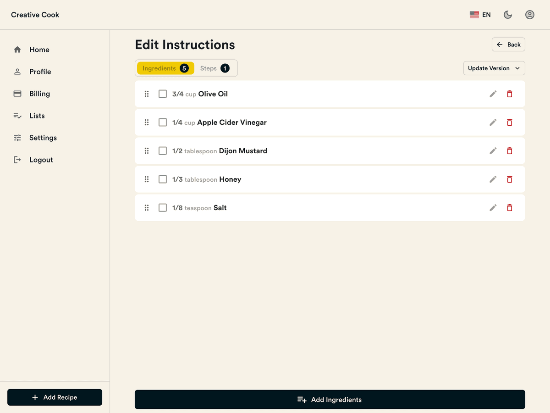Open Billing from the sidebar
This screenshot has height=413, width=550.
[x=39, y=94]
